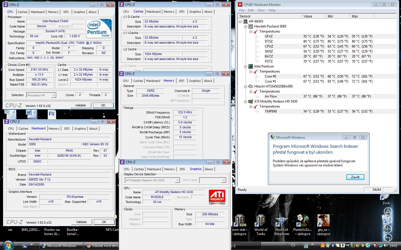Click the Value column header
401x250 pixels.
click(x=314, y=16)
